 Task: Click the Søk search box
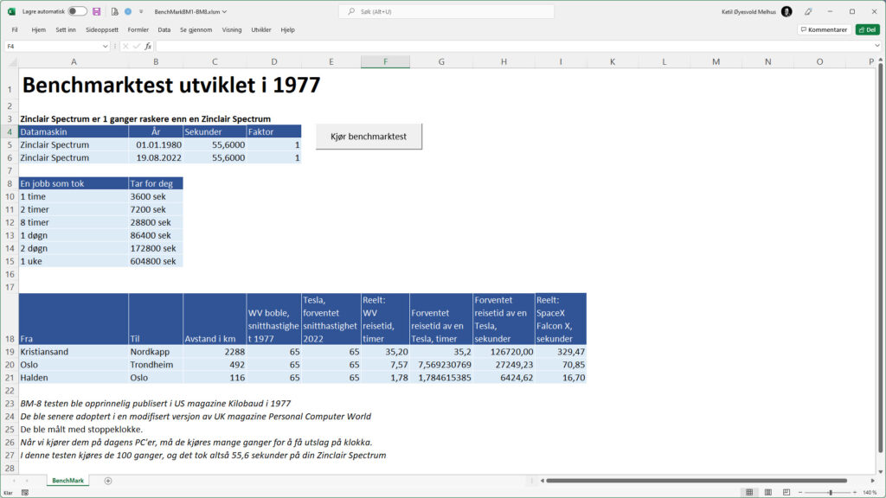446,11
